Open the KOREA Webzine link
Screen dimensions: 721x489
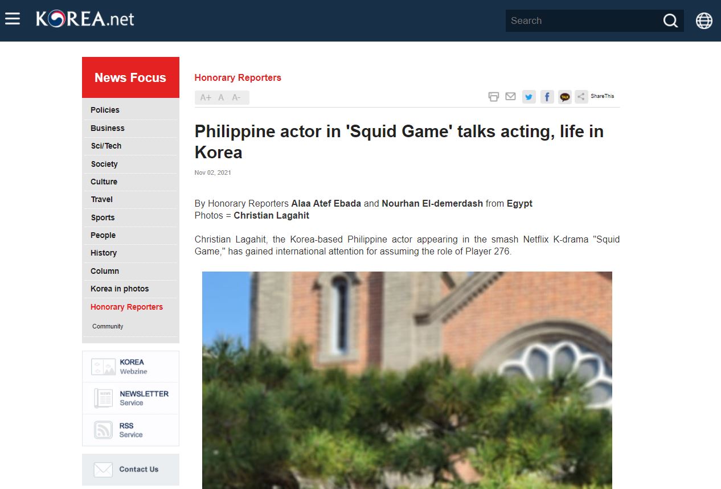pyautogui.click(x=130, y=367)
